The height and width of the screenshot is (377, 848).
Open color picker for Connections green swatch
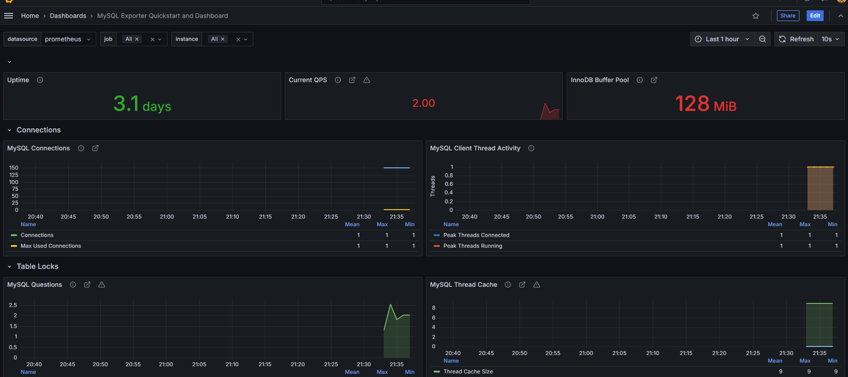(x=14, y=235)
